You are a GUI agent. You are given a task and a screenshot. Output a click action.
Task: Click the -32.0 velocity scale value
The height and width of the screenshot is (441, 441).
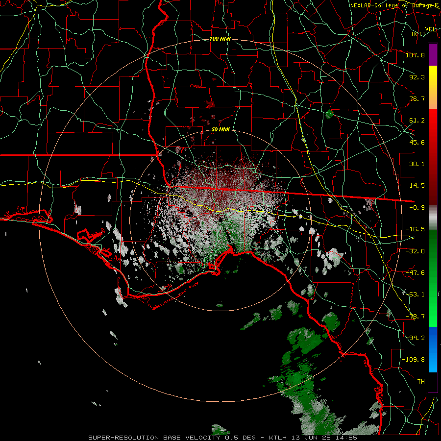415,251
